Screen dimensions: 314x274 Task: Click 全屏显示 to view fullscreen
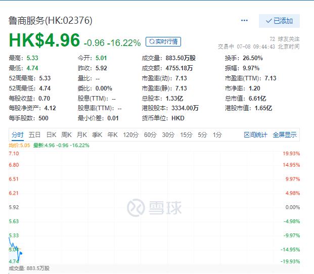(x=285, y=134)
